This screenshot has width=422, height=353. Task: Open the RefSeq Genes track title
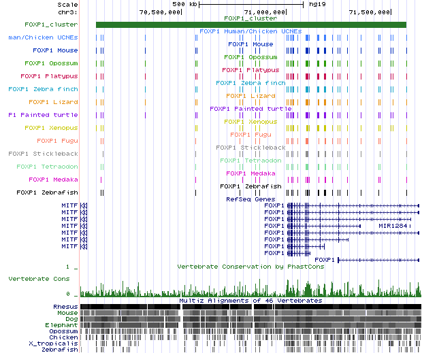(250, 199)
